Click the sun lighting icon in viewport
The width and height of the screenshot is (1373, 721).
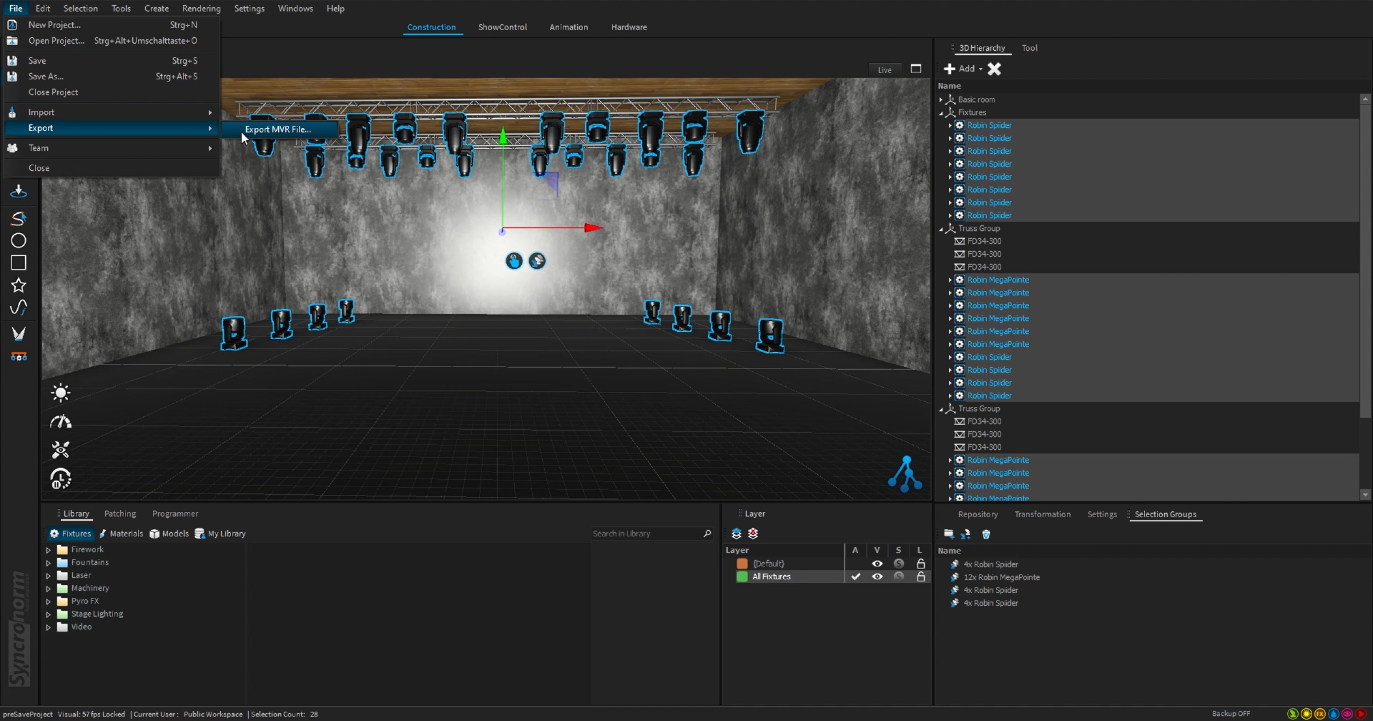pos(61,393)
